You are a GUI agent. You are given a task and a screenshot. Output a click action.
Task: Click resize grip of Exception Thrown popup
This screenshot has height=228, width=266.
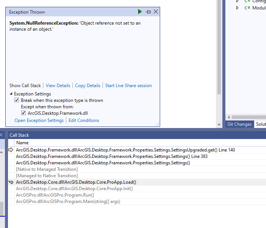tap(157, 124)
